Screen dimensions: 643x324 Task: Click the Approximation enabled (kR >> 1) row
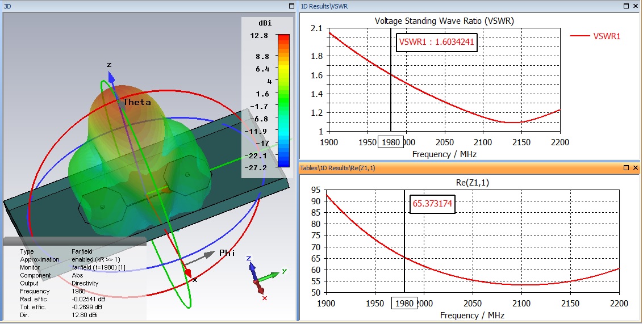coord(70,260)
